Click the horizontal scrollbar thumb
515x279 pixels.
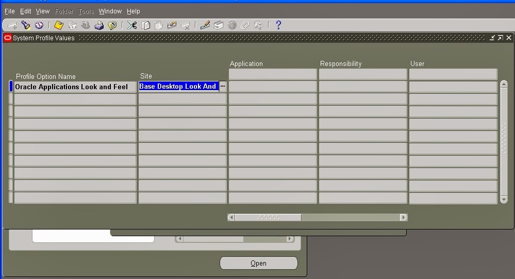click(268, 217)
